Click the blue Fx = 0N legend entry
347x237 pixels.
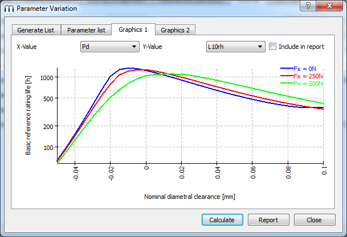click(x=298, y=69)
